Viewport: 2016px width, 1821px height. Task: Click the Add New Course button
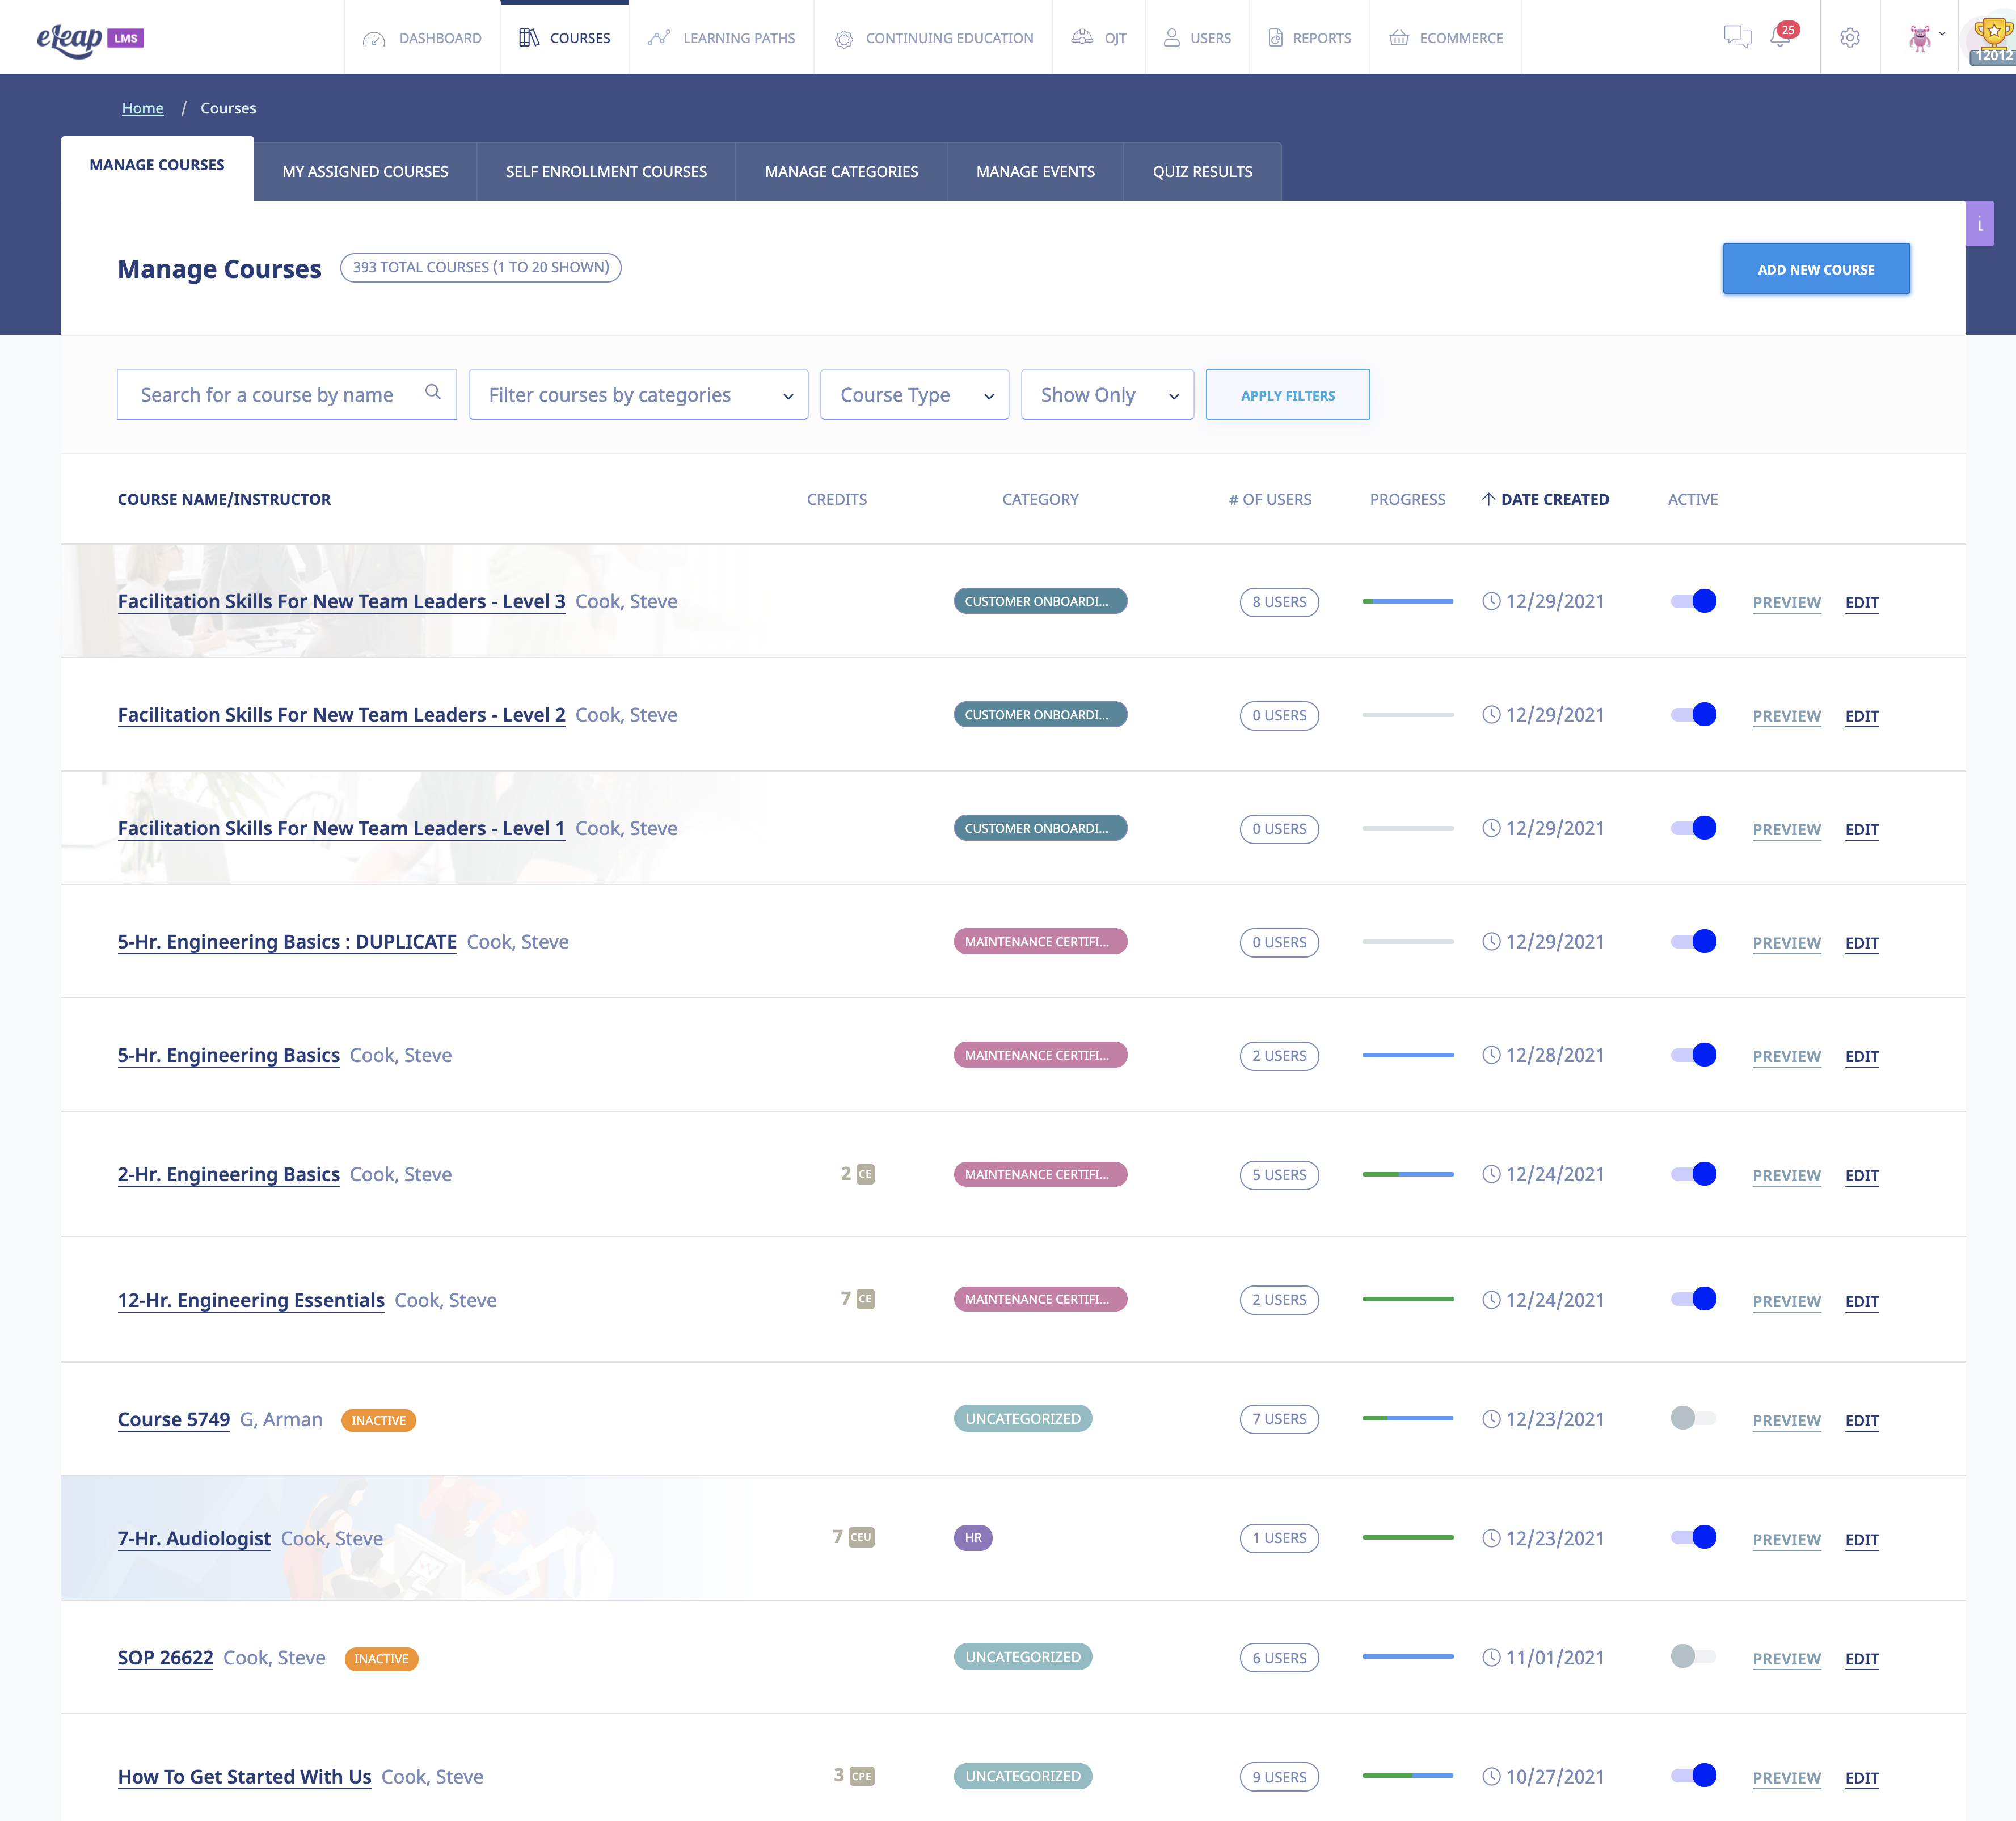point(1816,268)
